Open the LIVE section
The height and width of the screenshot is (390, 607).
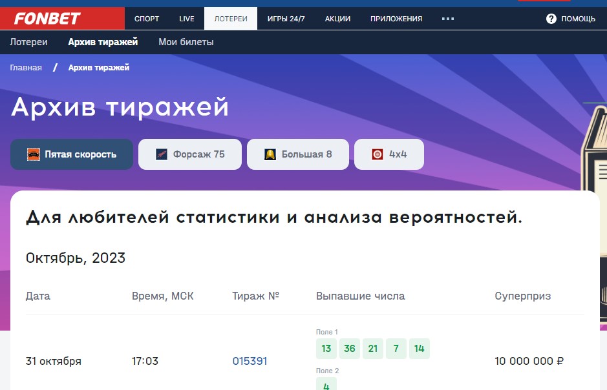(187, 19)
